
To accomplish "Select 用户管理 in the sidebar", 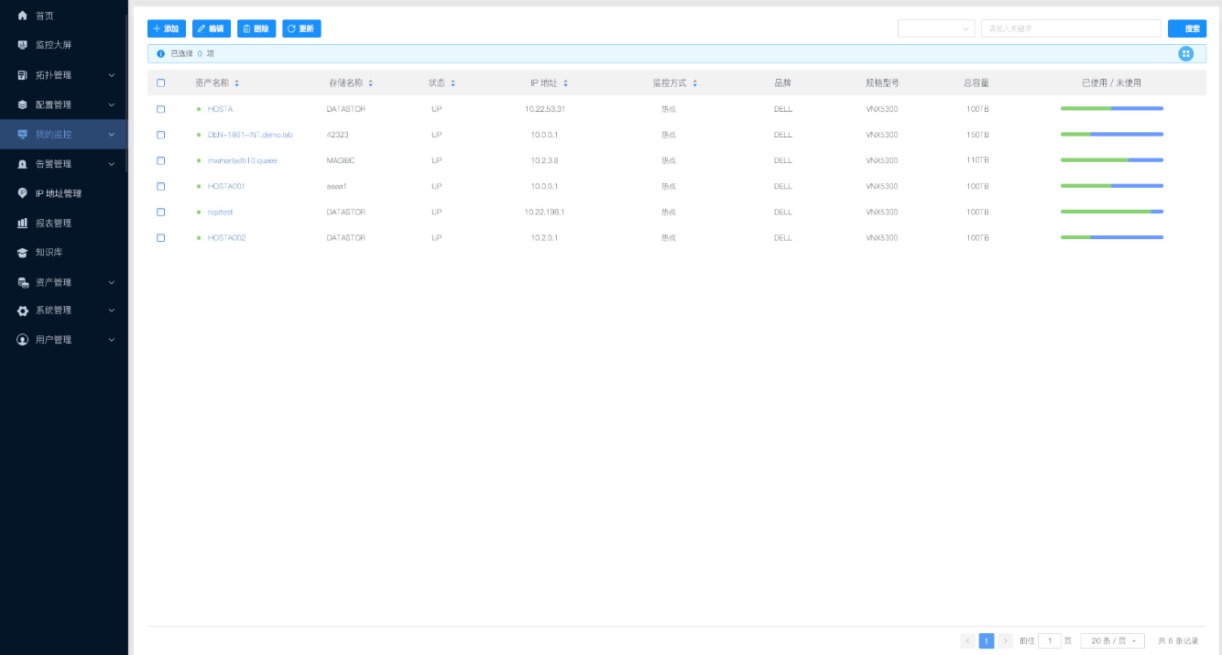I will [x=63, y=340].
